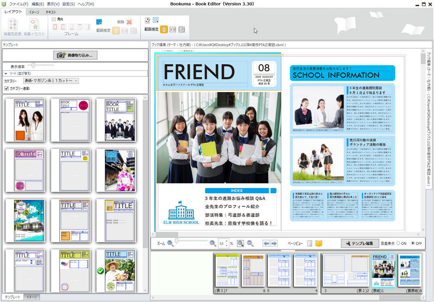Enable the 角R rounded corner checkbox

click(x=54, y=19)
